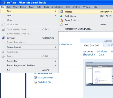This screenshot has width=113, height=98.
Task: Click the Save Selected Items floppy icon
Action: [3, 29]
